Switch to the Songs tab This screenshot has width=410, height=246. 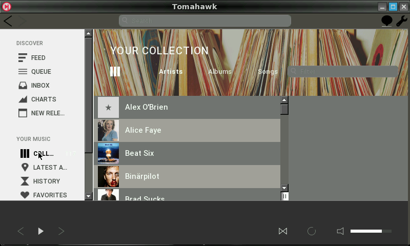click(268, 72)
